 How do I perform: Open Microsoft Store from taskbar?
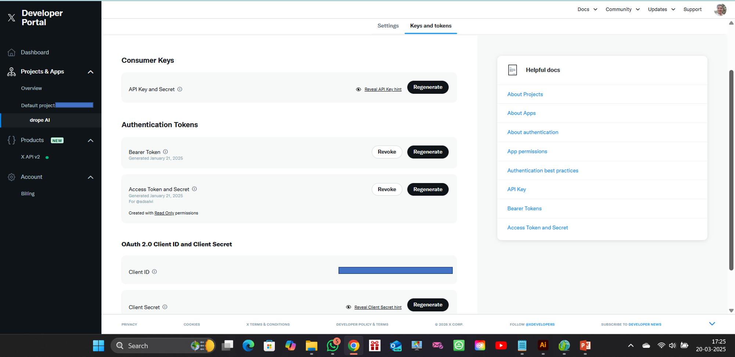pos(269,346)
